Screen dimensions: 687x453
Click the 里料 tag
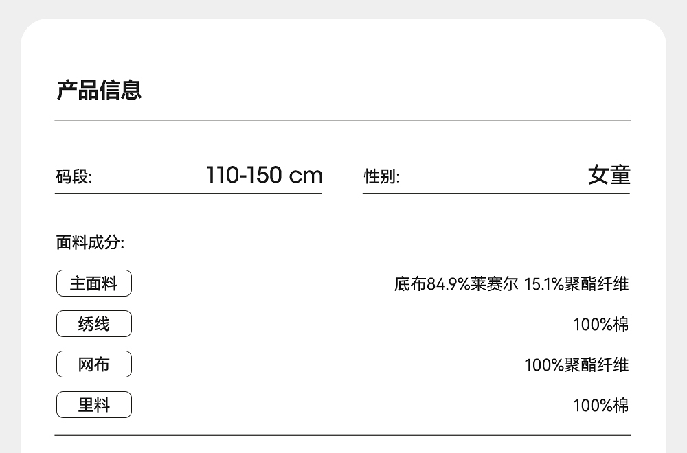click(93, 405)
